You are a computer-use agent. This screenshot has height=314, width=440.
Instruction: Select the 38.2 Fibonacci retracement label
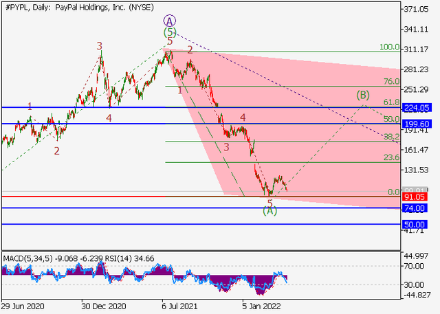[391, 137]
